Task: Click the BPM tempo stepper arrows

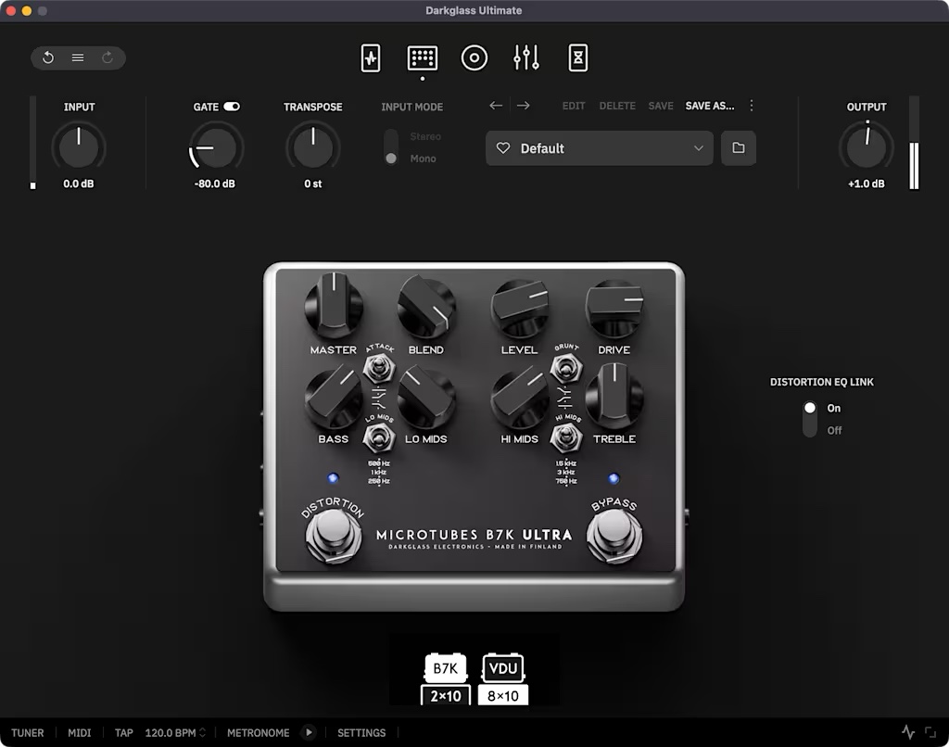Action: [203, 733]
